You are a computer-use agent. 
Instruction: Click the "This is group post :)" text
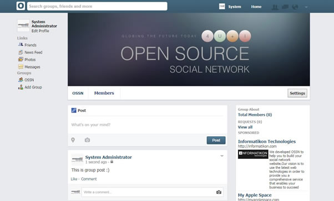(x=90, y=170)
